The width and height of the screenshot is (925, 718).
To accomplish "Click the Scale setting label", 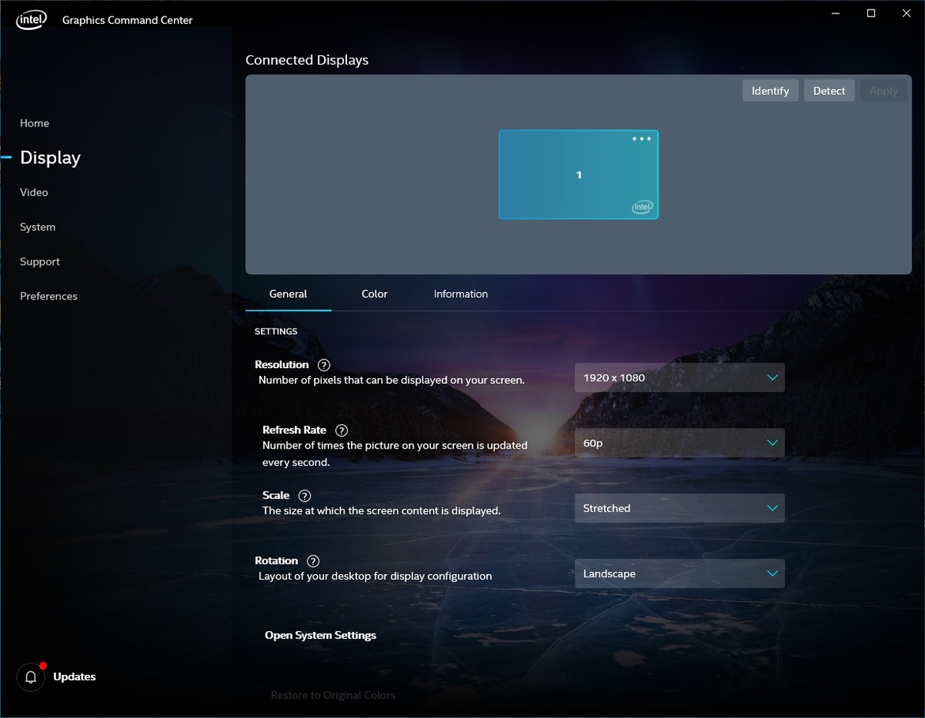I will [x=275, y=495].
